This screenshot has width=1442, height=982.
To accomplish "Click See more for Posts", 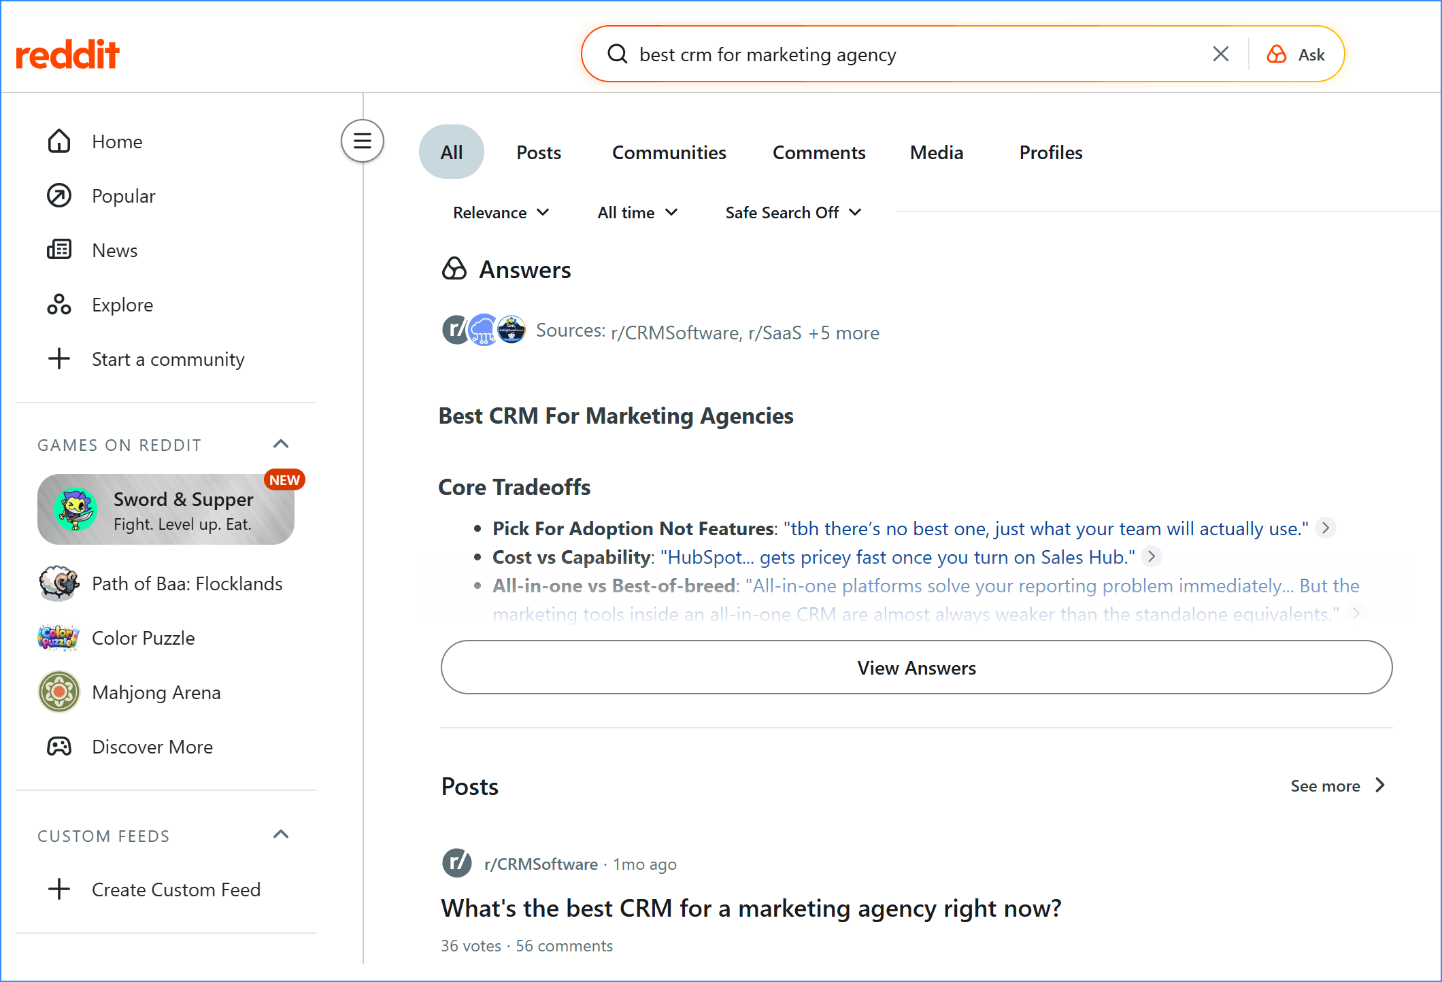I will click(x=1326, y=786).
